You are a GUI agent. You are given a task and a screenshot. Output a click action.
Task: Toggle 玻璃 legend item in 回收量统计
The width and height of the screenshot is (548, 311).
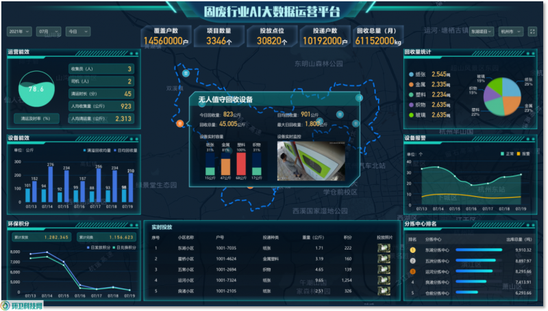coord(418,115)
